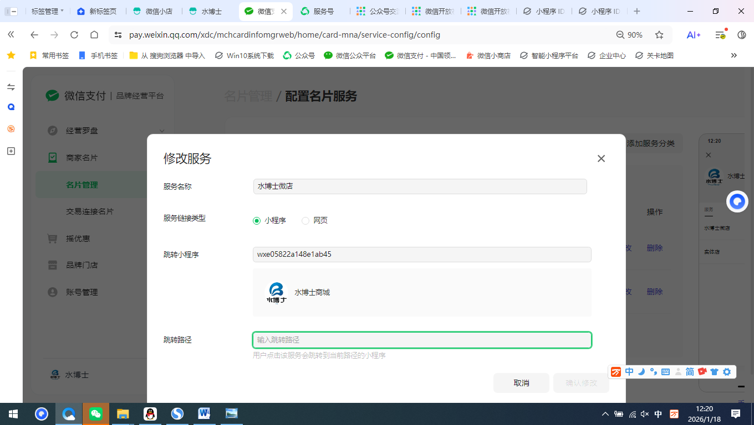Click the 服务名称 input field

pos(420,186)
